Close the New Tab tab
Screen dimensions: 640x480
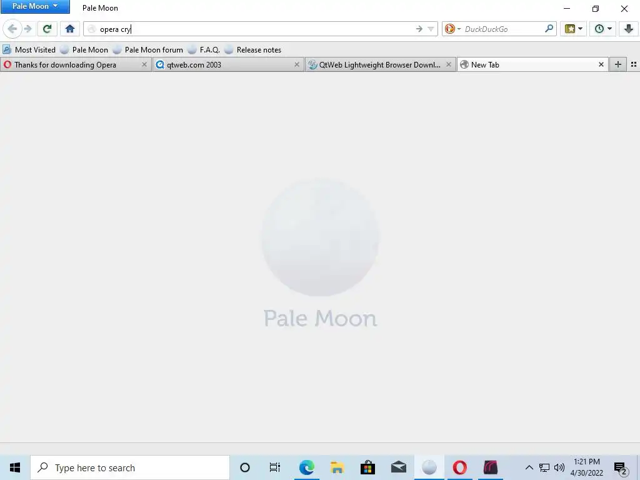pos(601,64)
